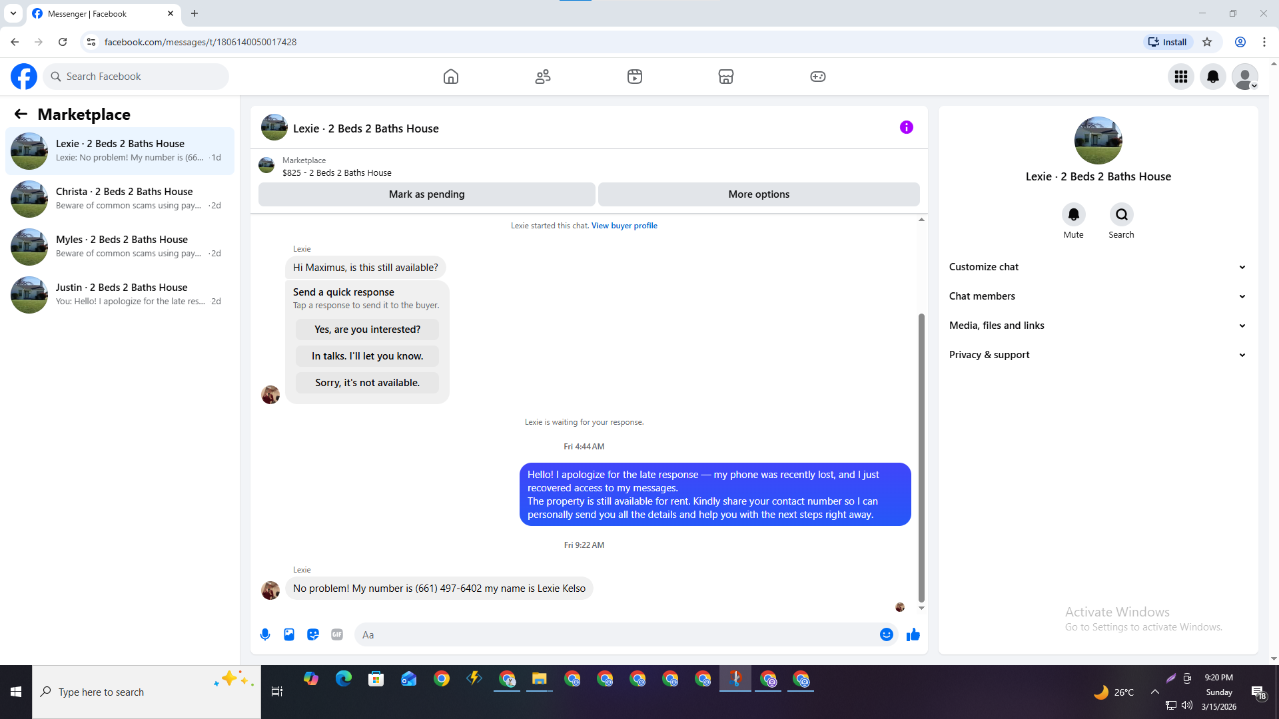Show hidden system tray icons

tap(1155, 692)
